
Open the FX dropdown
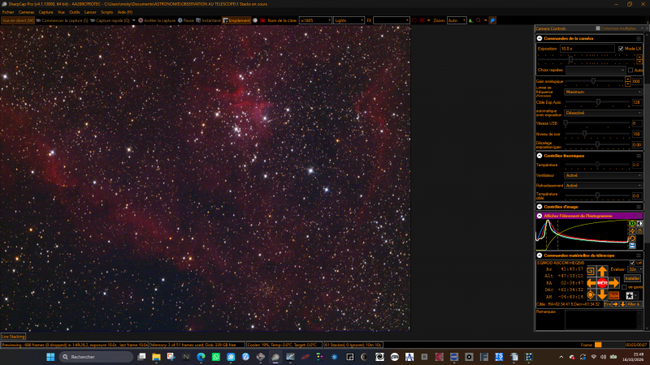point(392,20)
